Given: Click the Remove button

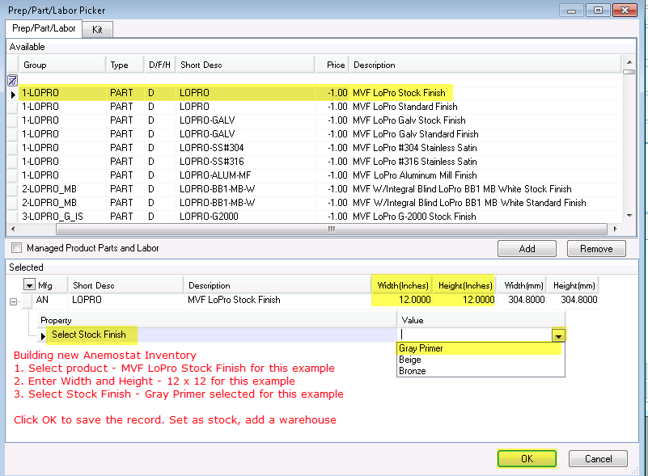Looking at the screenshot, I should point(596,249).
